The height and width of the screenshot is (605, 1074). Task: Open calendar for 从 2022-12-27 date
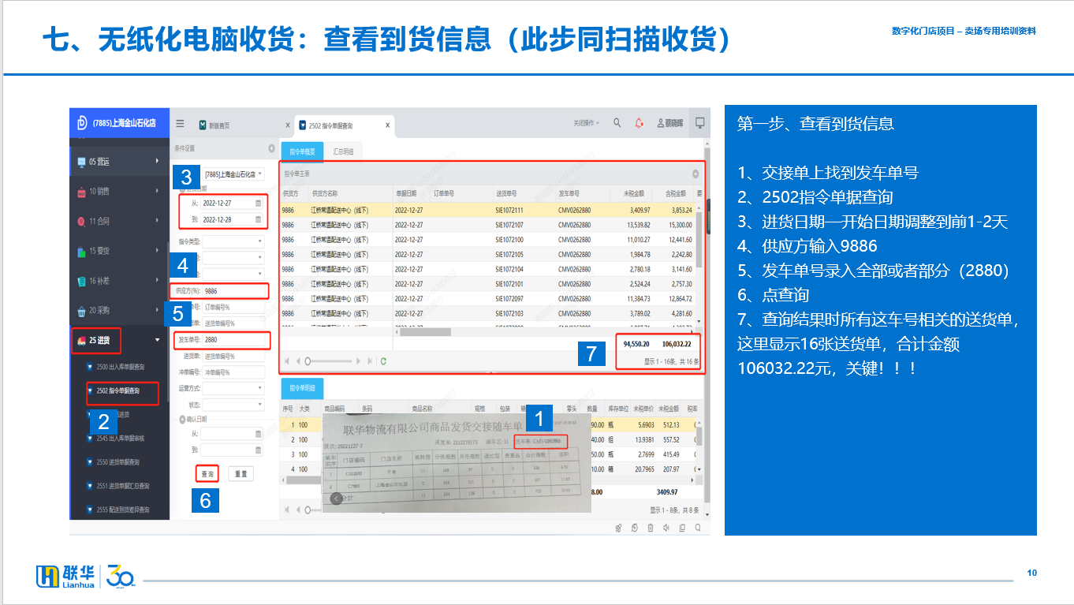tap(257, 203)
